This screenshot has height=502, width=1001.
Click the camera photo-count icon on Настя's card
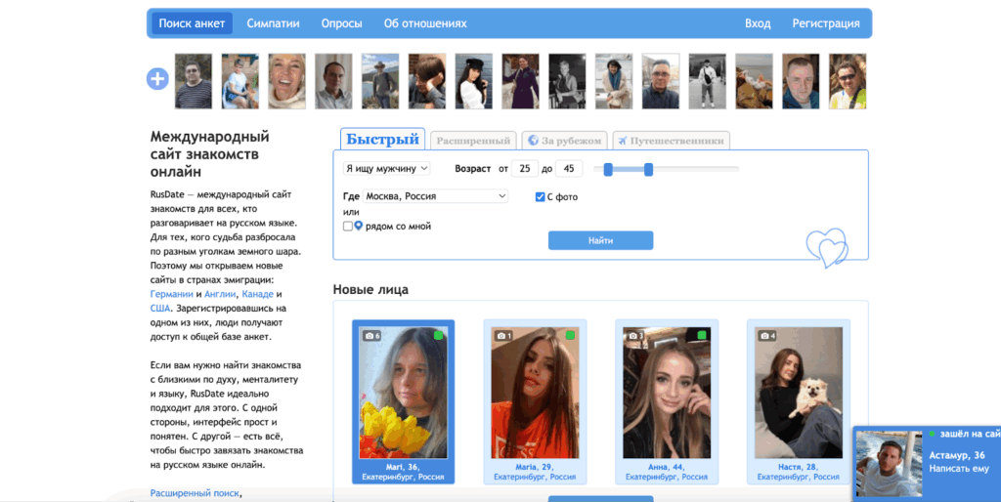[x=766, y=336]
